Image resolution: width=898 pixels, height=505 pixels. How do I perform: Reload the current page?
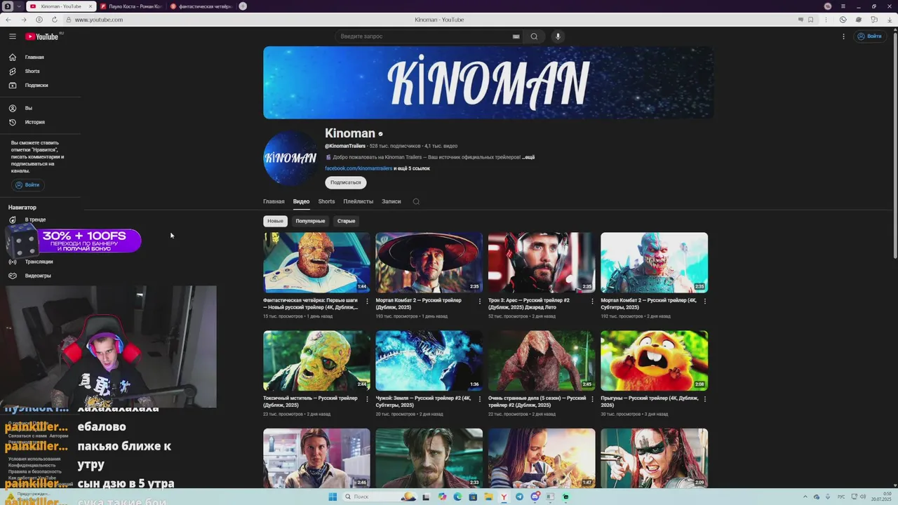[x=55, y=20]
